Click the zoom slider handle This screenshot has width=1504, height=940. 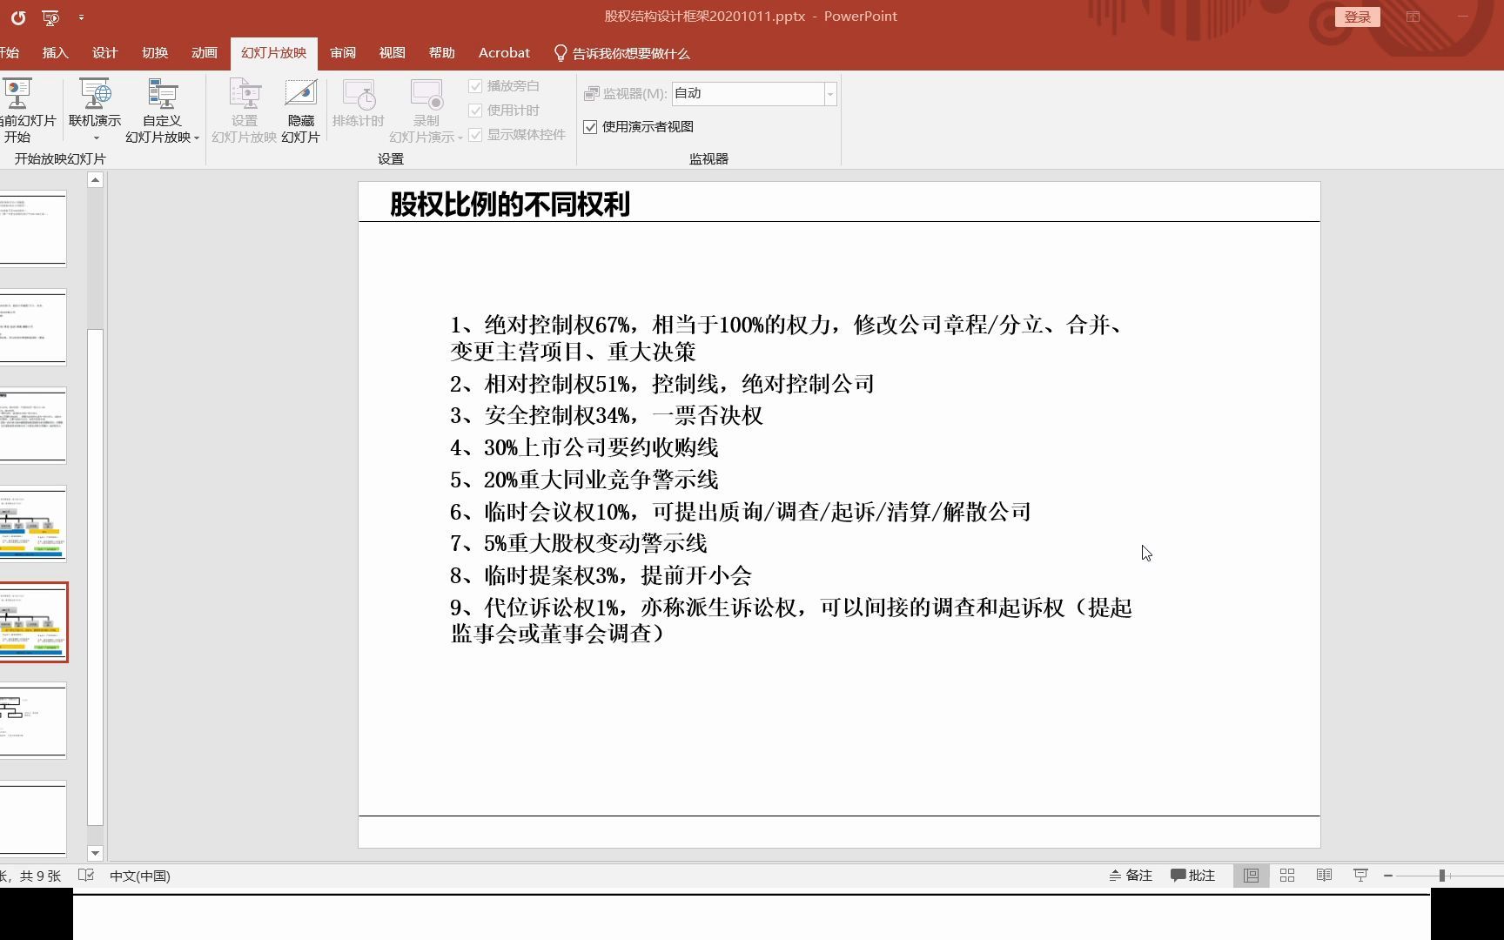(x=1442, y=876)
